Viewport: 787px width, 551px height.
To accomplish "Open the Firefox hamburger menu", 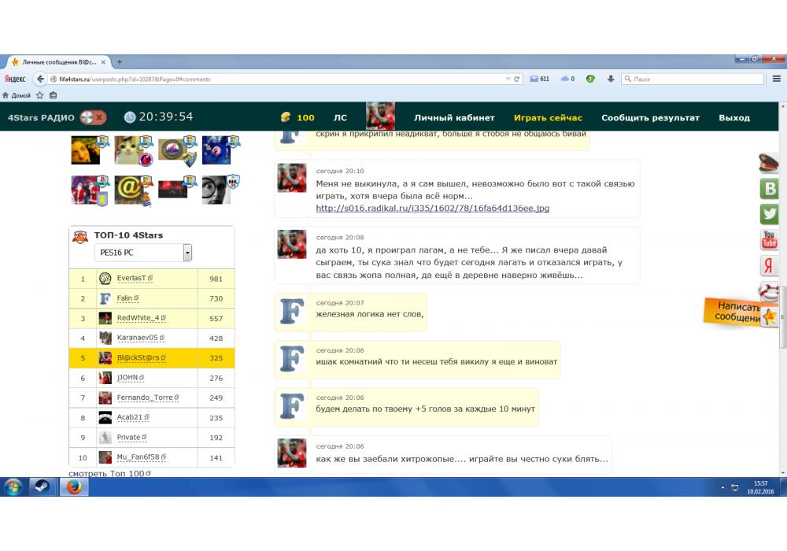I will pyautogui.click(x=776, y=80).
